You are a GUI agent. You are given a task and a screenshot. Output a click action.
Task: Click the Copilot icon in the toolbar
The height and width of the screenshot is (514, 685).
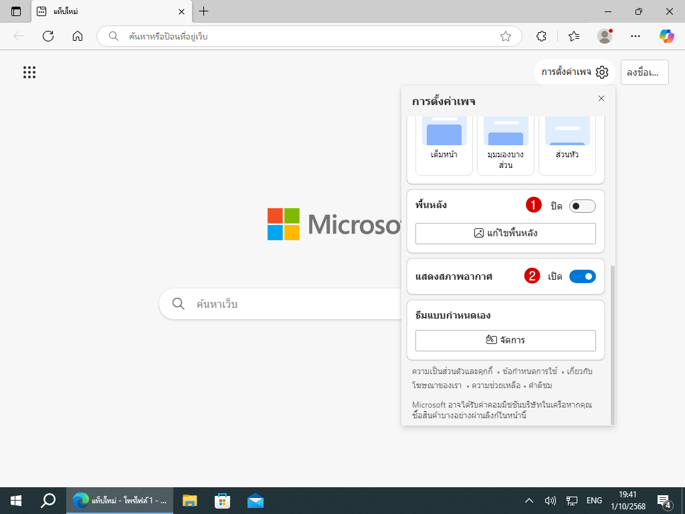[x=666, y=36]
